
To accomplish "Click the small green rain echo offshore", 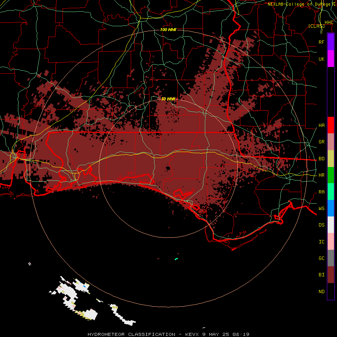I will click(x=176, y=259).
